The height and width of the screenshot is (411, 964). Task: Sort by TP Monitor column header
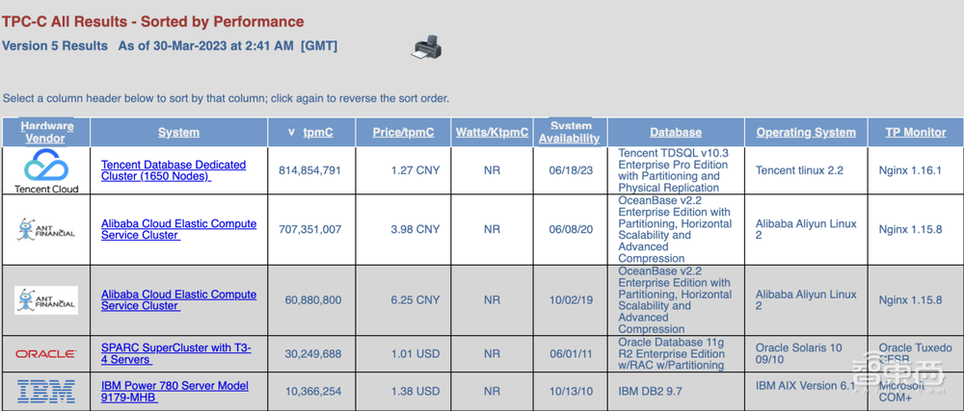pos(916,133)
